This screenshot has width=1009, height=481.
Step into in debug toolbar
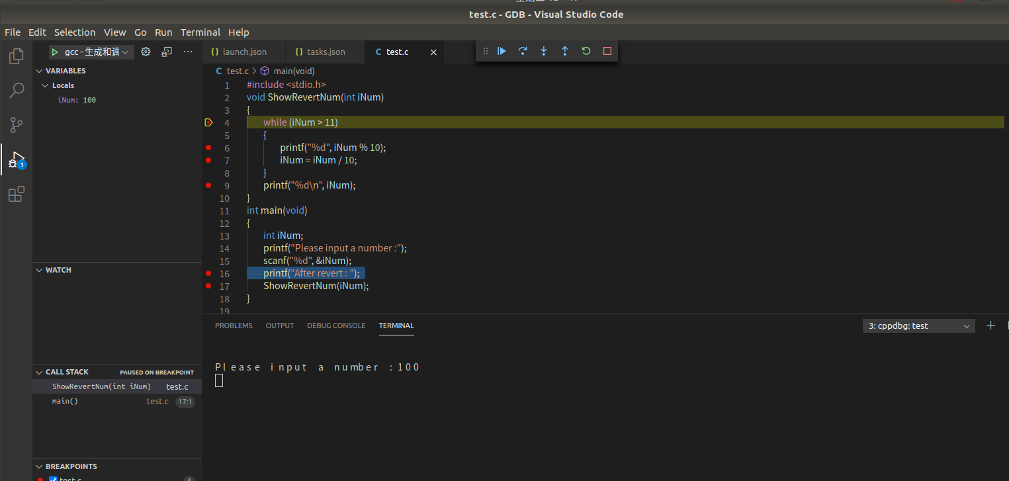pyautogui.click(x=544, y=51)
